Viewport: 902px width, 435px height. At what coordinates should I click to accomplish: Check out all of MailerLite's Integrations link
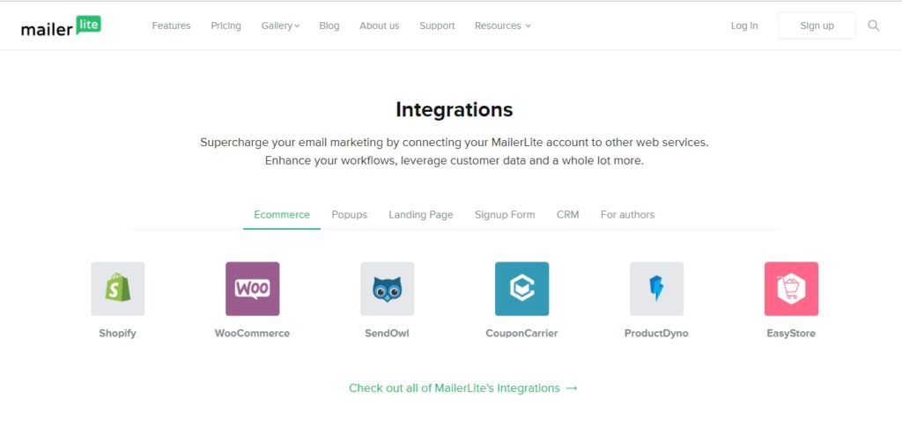[x=463, y=387]
